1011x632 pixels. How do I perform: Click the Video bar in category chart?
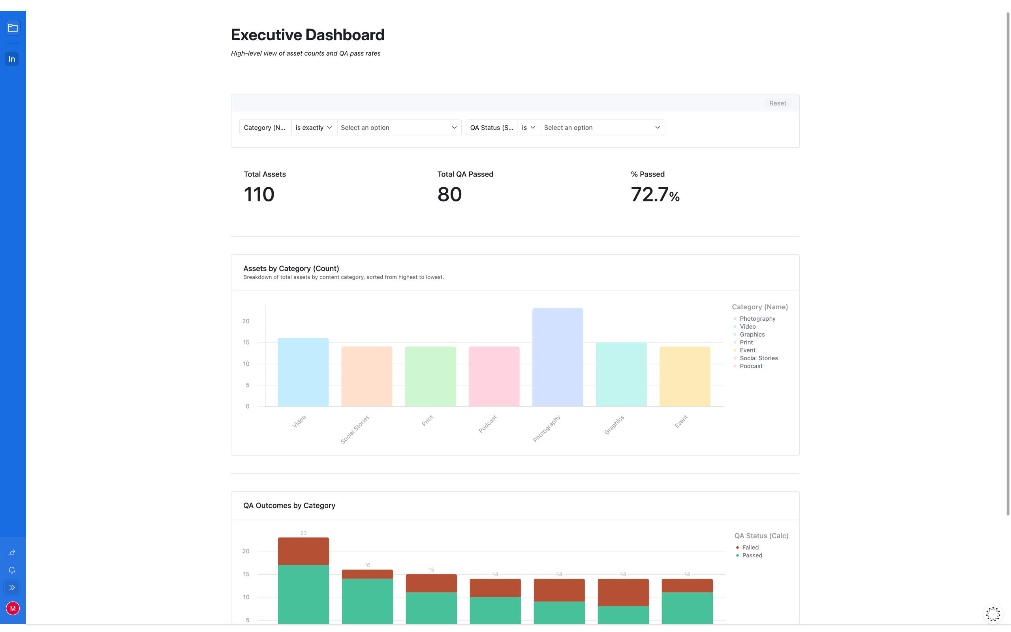(303, 372)
